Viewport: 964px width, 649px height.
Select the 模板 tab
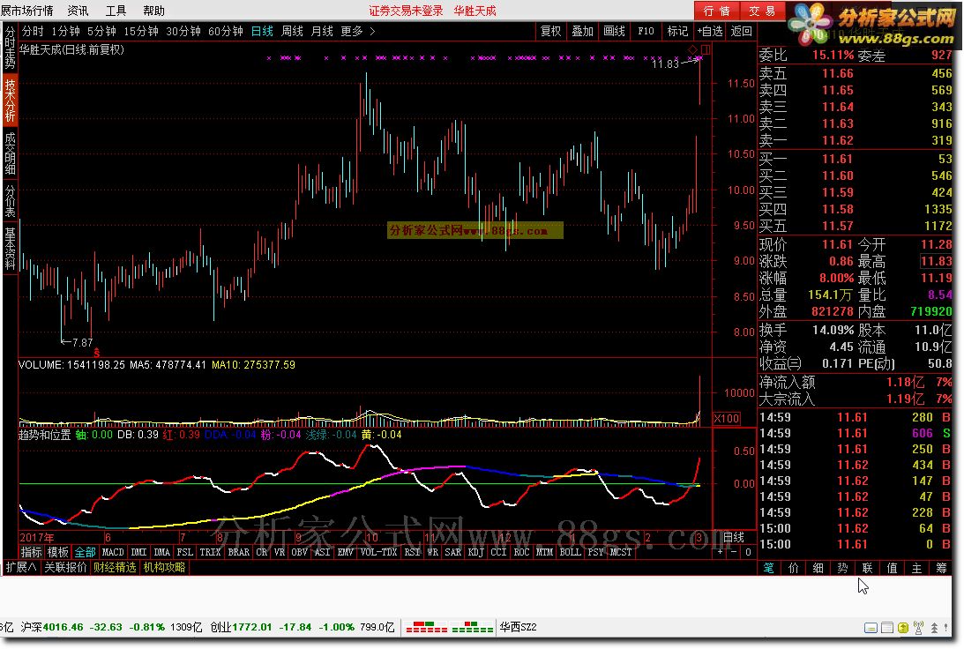click(58, 552)
